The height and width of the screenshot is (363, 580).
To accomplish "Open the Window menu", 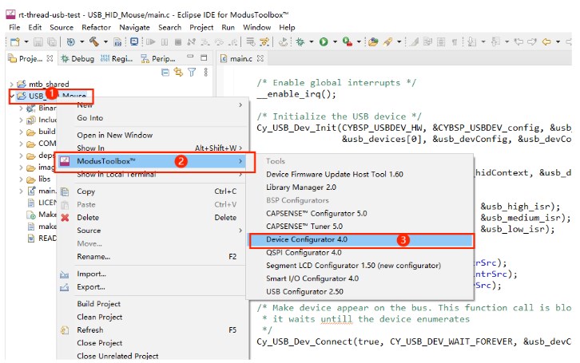I will click(x=256, y=27).
